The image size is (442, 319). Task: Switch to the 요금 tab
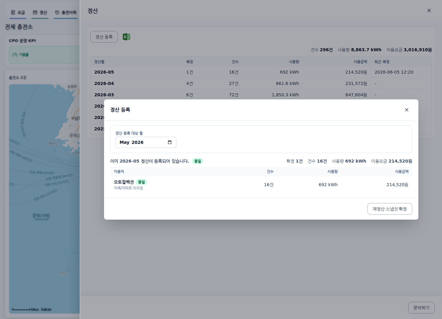pyautogui.click(x=18, y=13)
